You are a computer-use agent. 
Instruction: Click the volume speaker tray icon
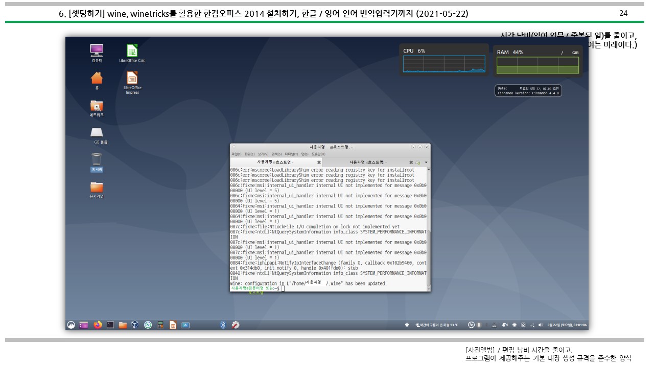point(540,325)
